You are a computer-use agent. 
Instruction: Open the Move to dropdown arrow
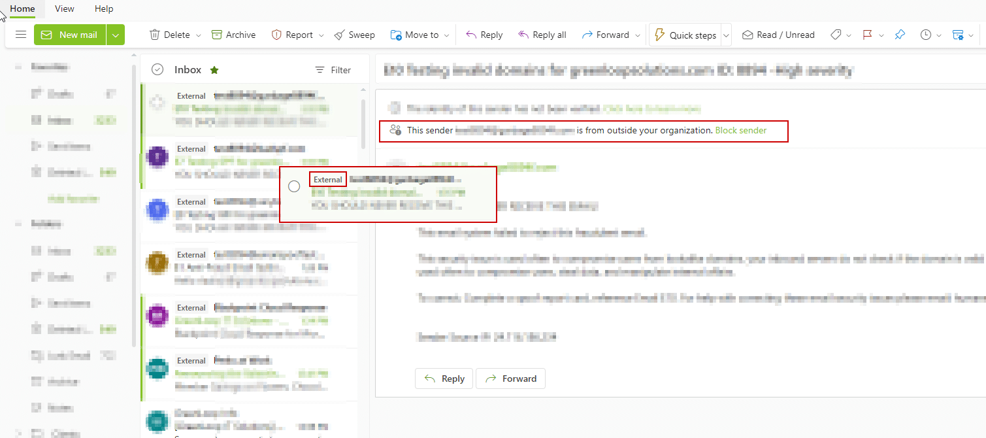(x=447, y=35)
